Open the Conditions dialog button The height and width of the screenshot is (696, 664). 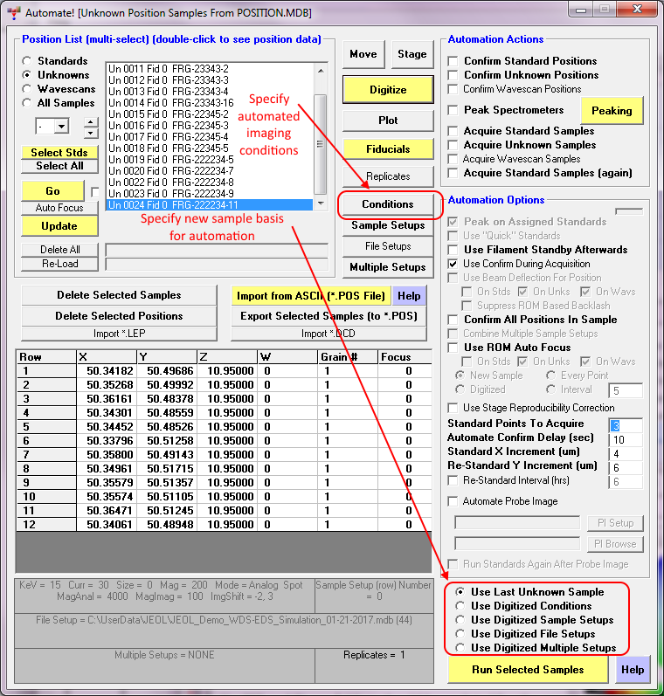pyautogui.click(x=388, y=204)
